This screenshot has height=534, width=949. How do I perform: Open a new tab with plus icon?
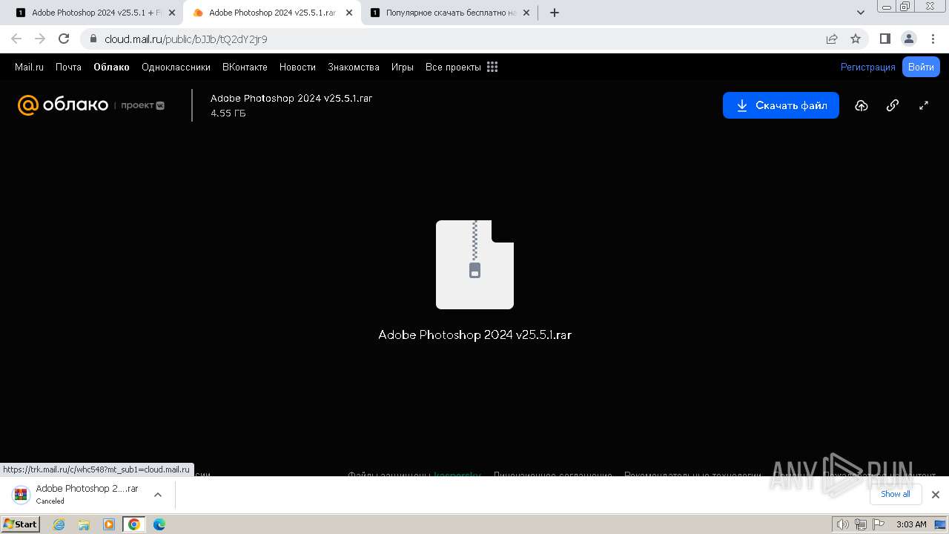point(554,13)
